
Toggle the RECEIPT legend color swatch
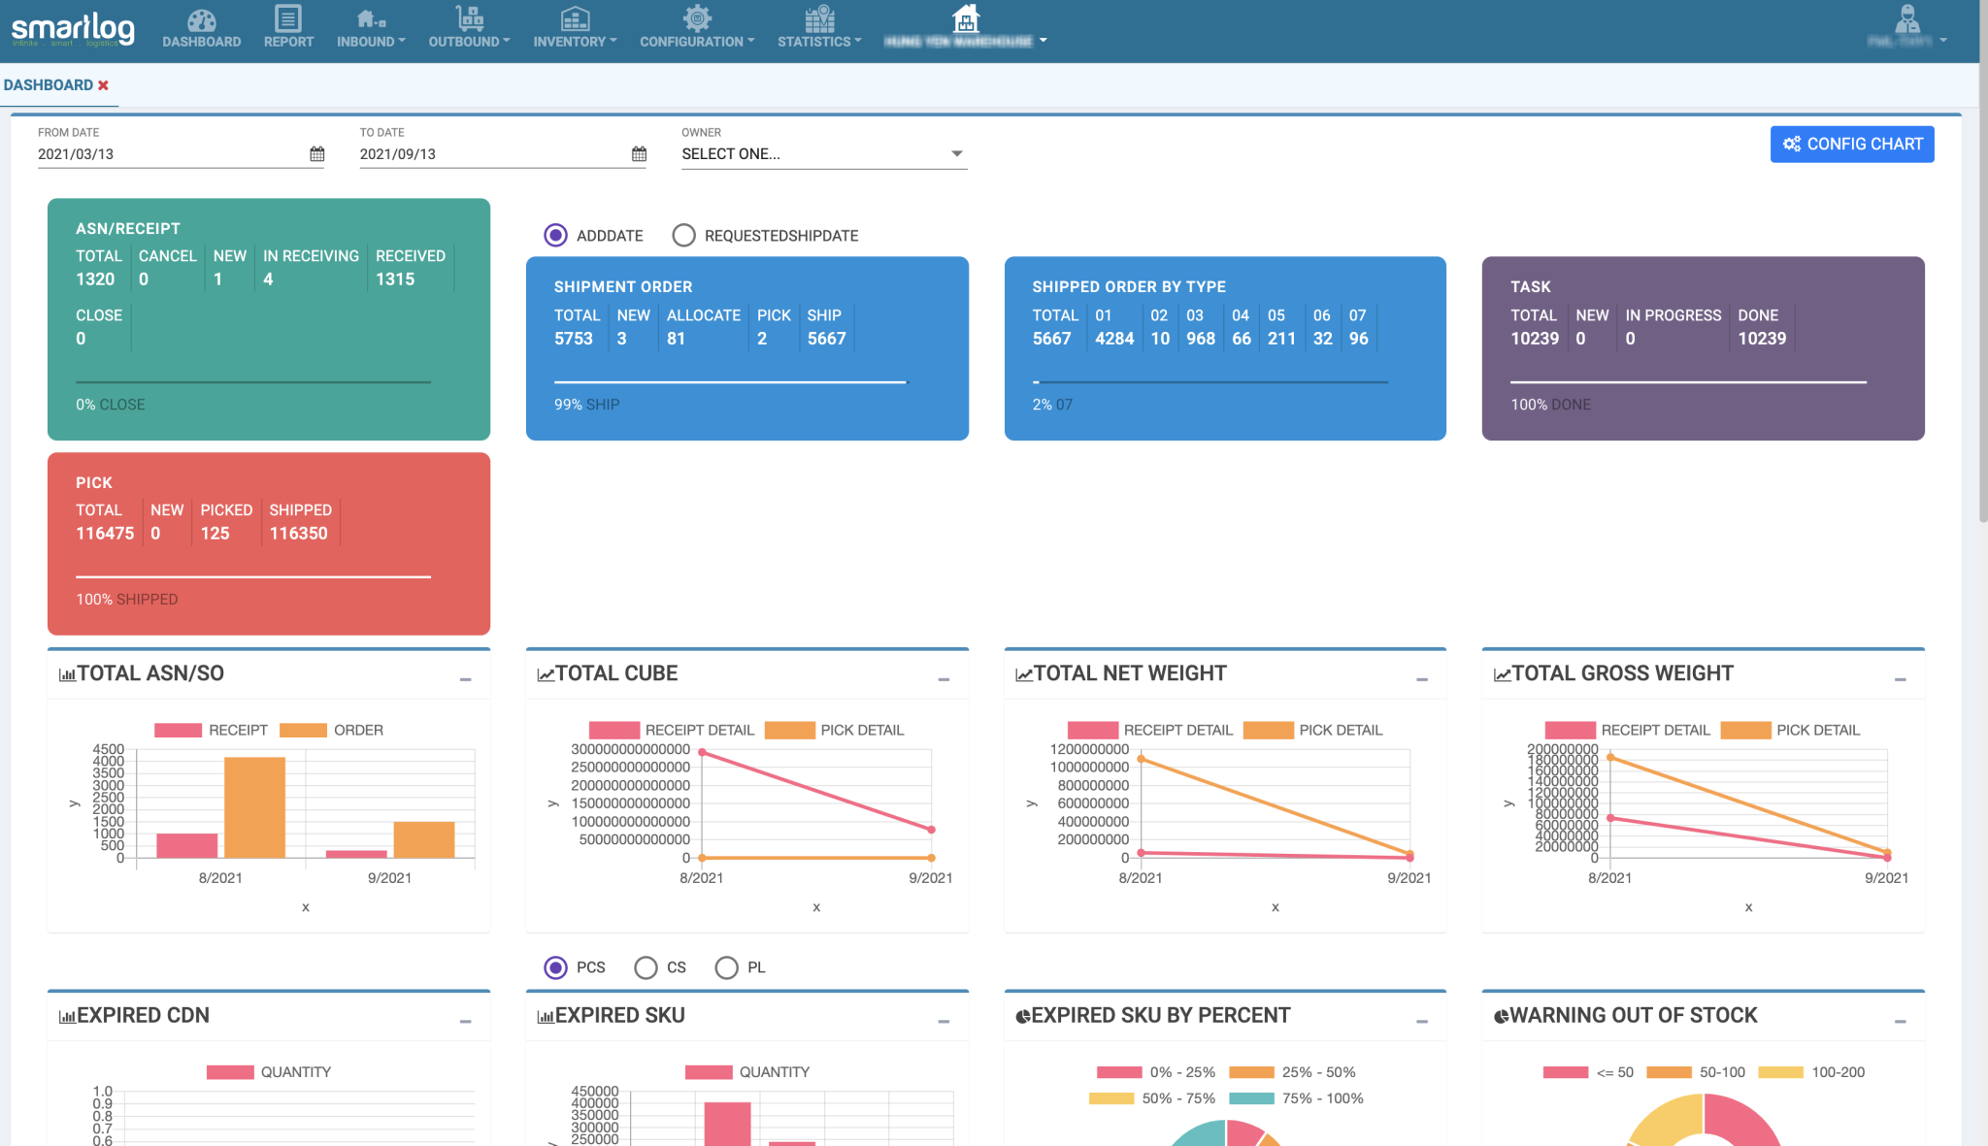[x=178, y=731]
